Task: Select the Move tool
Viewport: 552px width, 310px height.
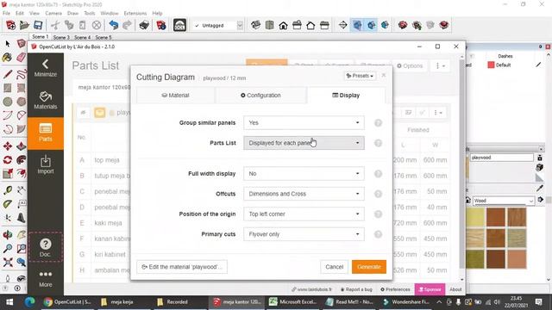Action: (x=8, y=146)
